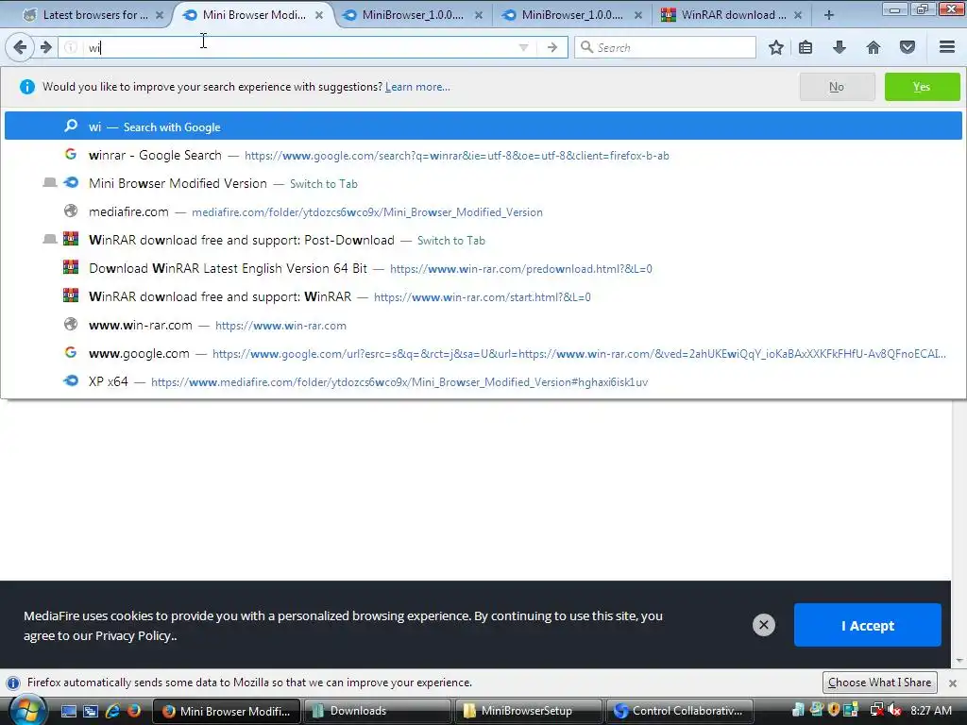Select the www.google.com redirect suggestion

(483, 353)
